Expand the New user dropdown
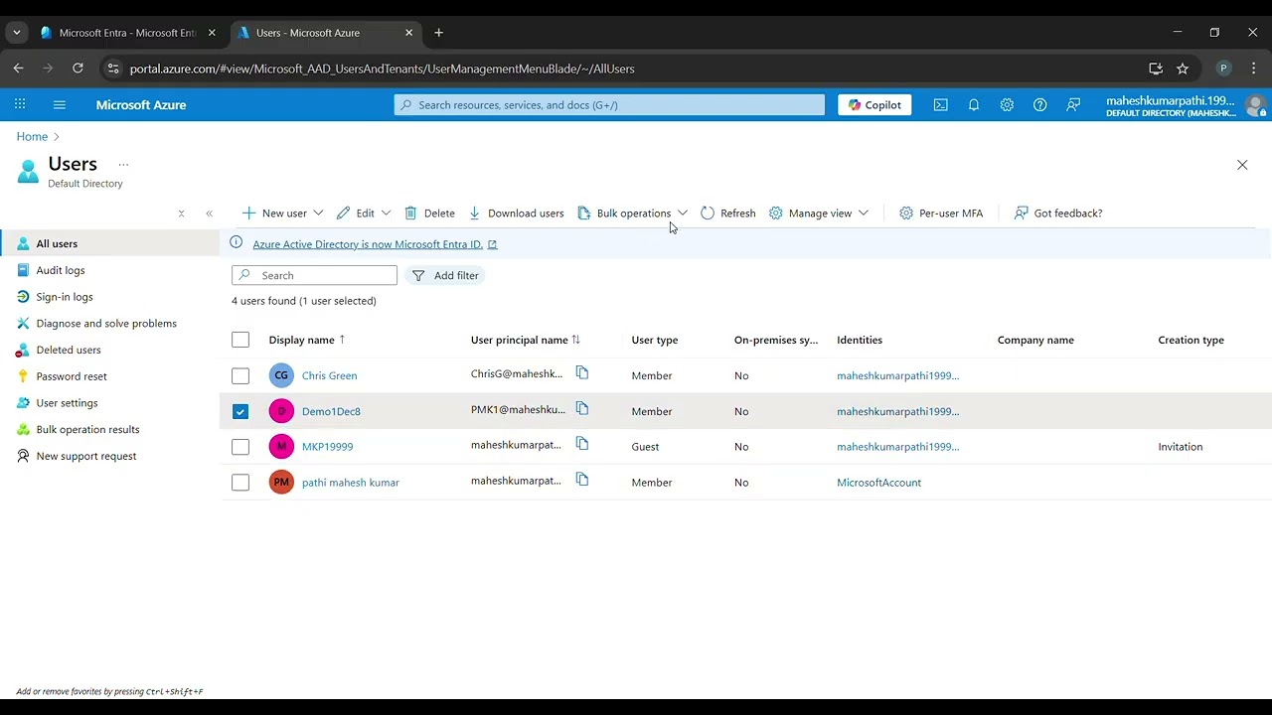The height and width of the screenshot is (715, 1272). 318,213
